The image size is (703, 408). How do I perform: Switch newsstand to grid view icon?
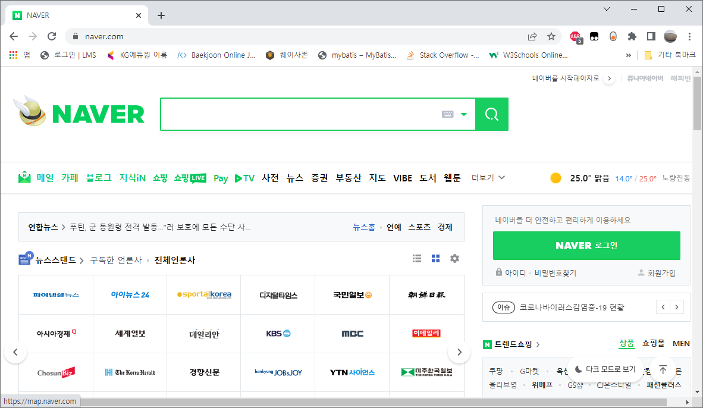pos(436,259)
